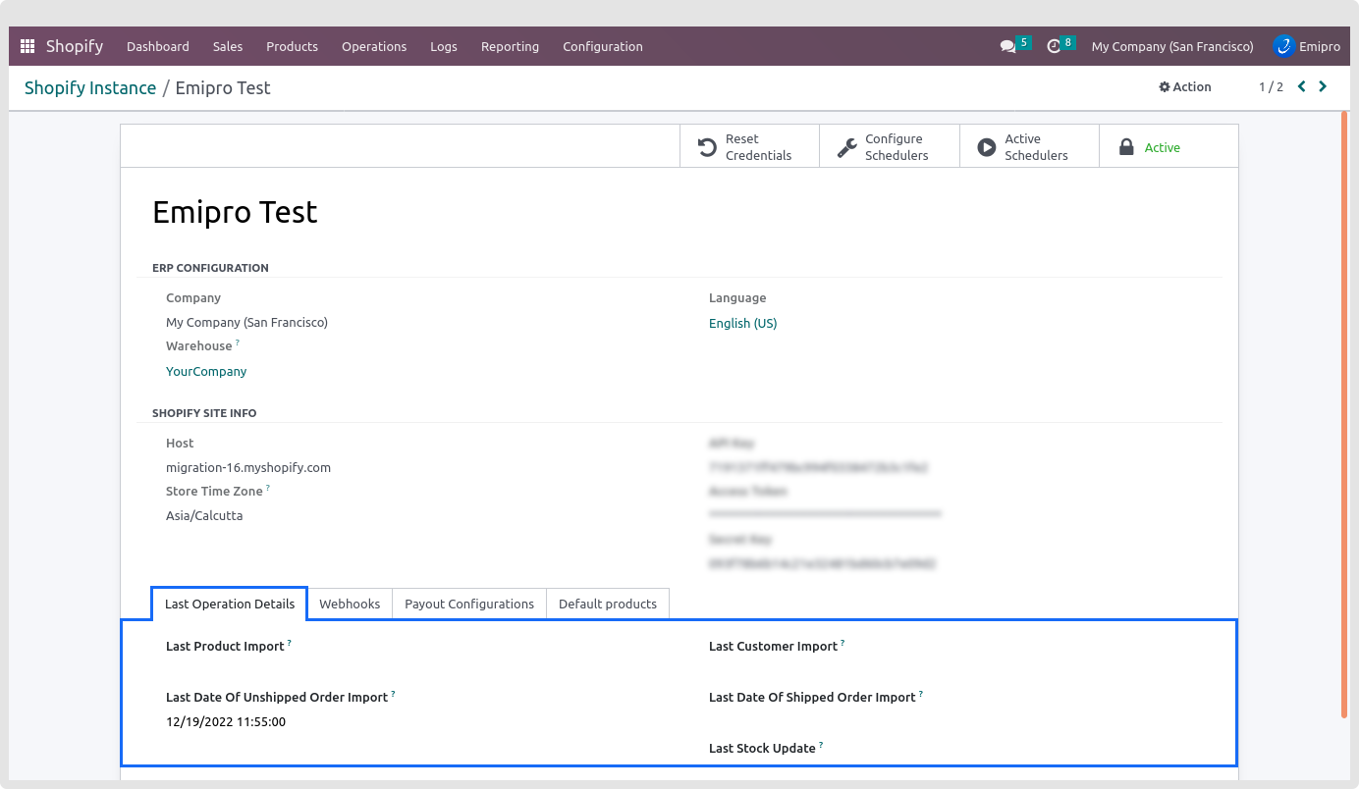Show help tooltip for Last Stock Update

[821, 745]
